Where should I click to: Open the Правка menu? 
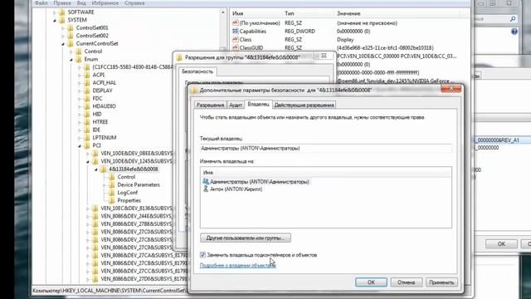pos(62,3)
